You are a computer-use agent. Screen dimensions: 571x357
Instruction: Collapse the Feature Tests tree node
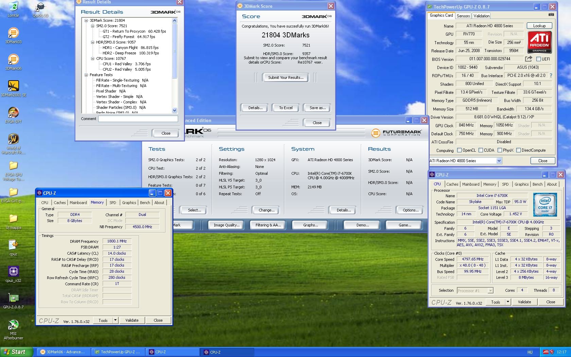[x=86, y=75]
